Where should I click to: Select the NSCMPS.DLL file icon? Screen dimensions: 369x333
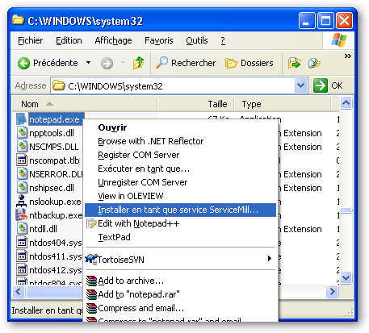pyautogui.click(x=22, y=147)
